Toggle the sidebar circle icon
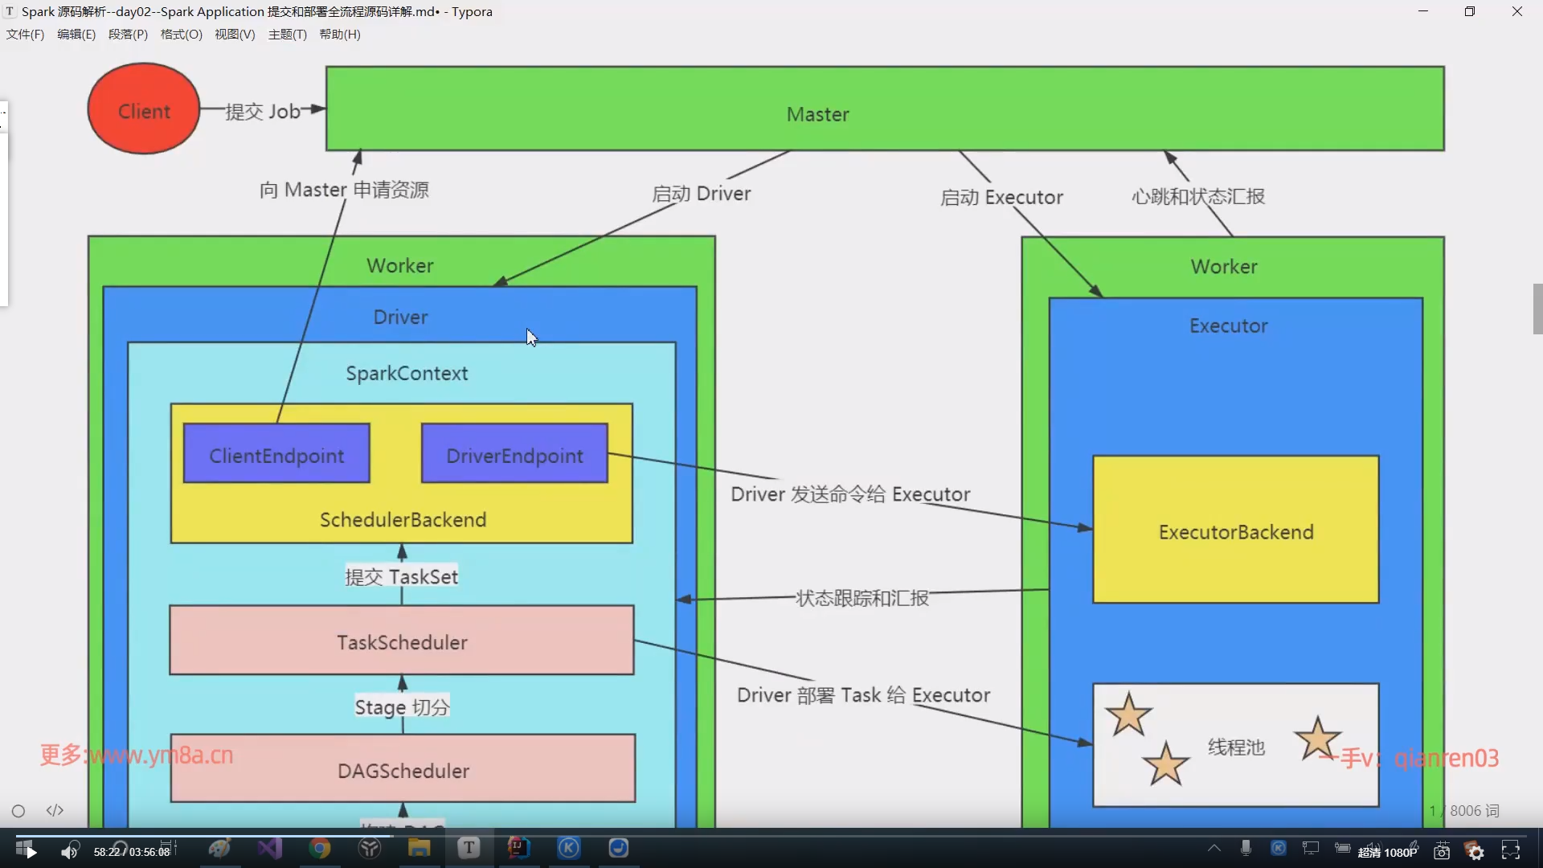 tap(18, 811)
